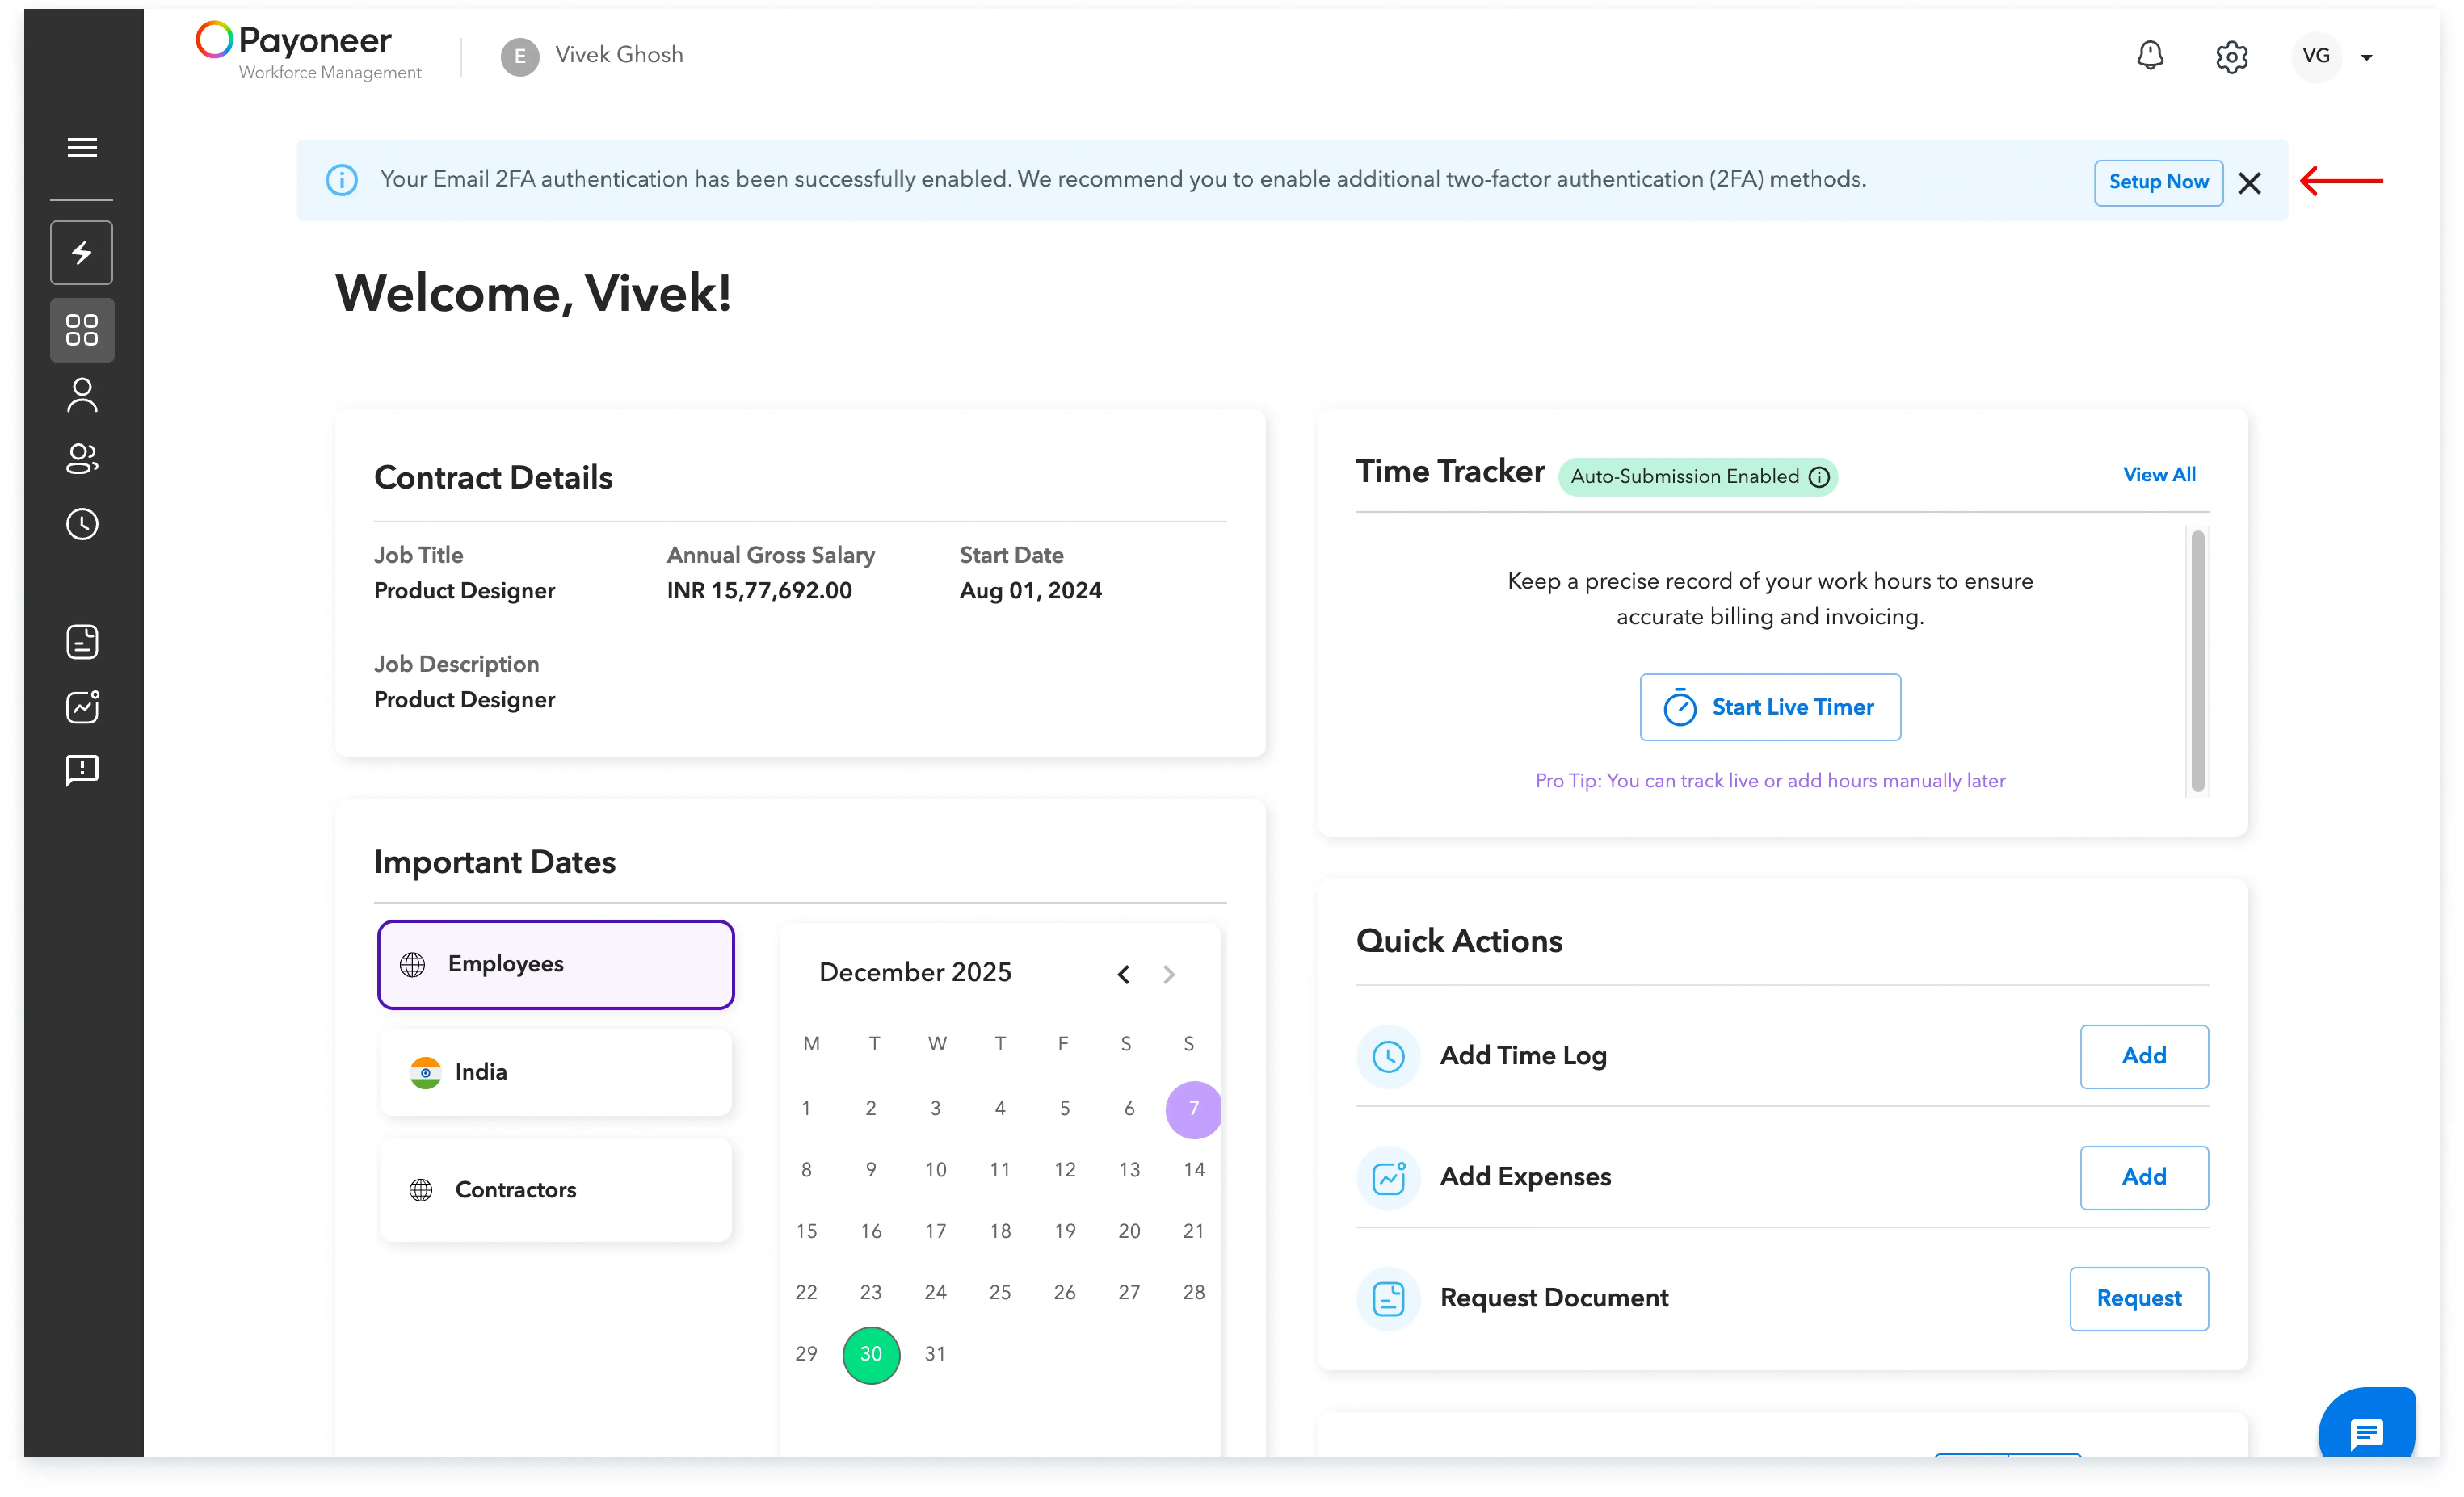
Task: Select the Contractors dates category
Action: point(556,1190)
